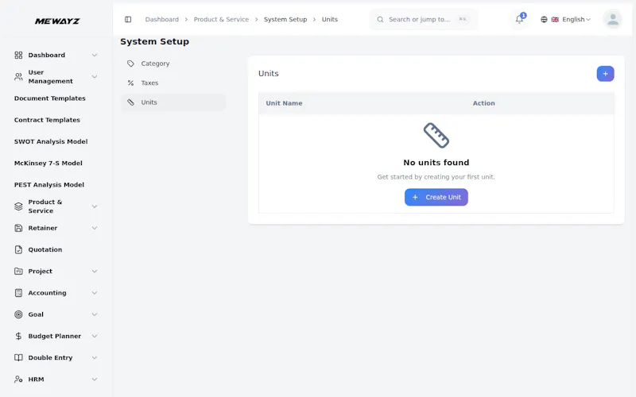The image size is (636, 397).
Task: Click the blue plus add-unit icon
Action: (605, 74)
